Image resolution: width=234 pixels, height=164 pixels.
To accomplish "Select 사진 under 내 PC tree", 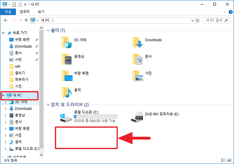I will point(16,135).
